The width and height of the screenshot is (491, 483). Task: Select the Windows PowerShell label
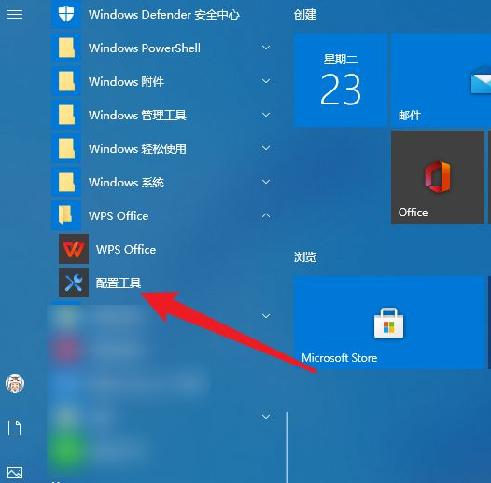145,48
